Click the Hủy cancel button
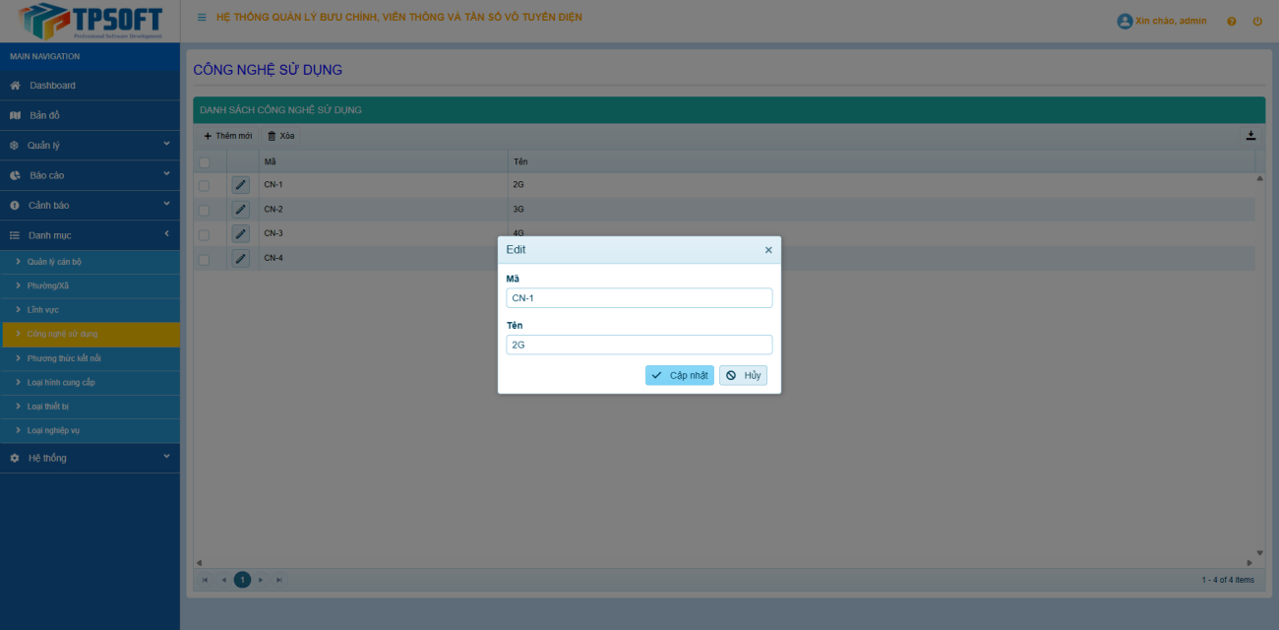Screen dimensions: 1279x630 pos(743,375)
